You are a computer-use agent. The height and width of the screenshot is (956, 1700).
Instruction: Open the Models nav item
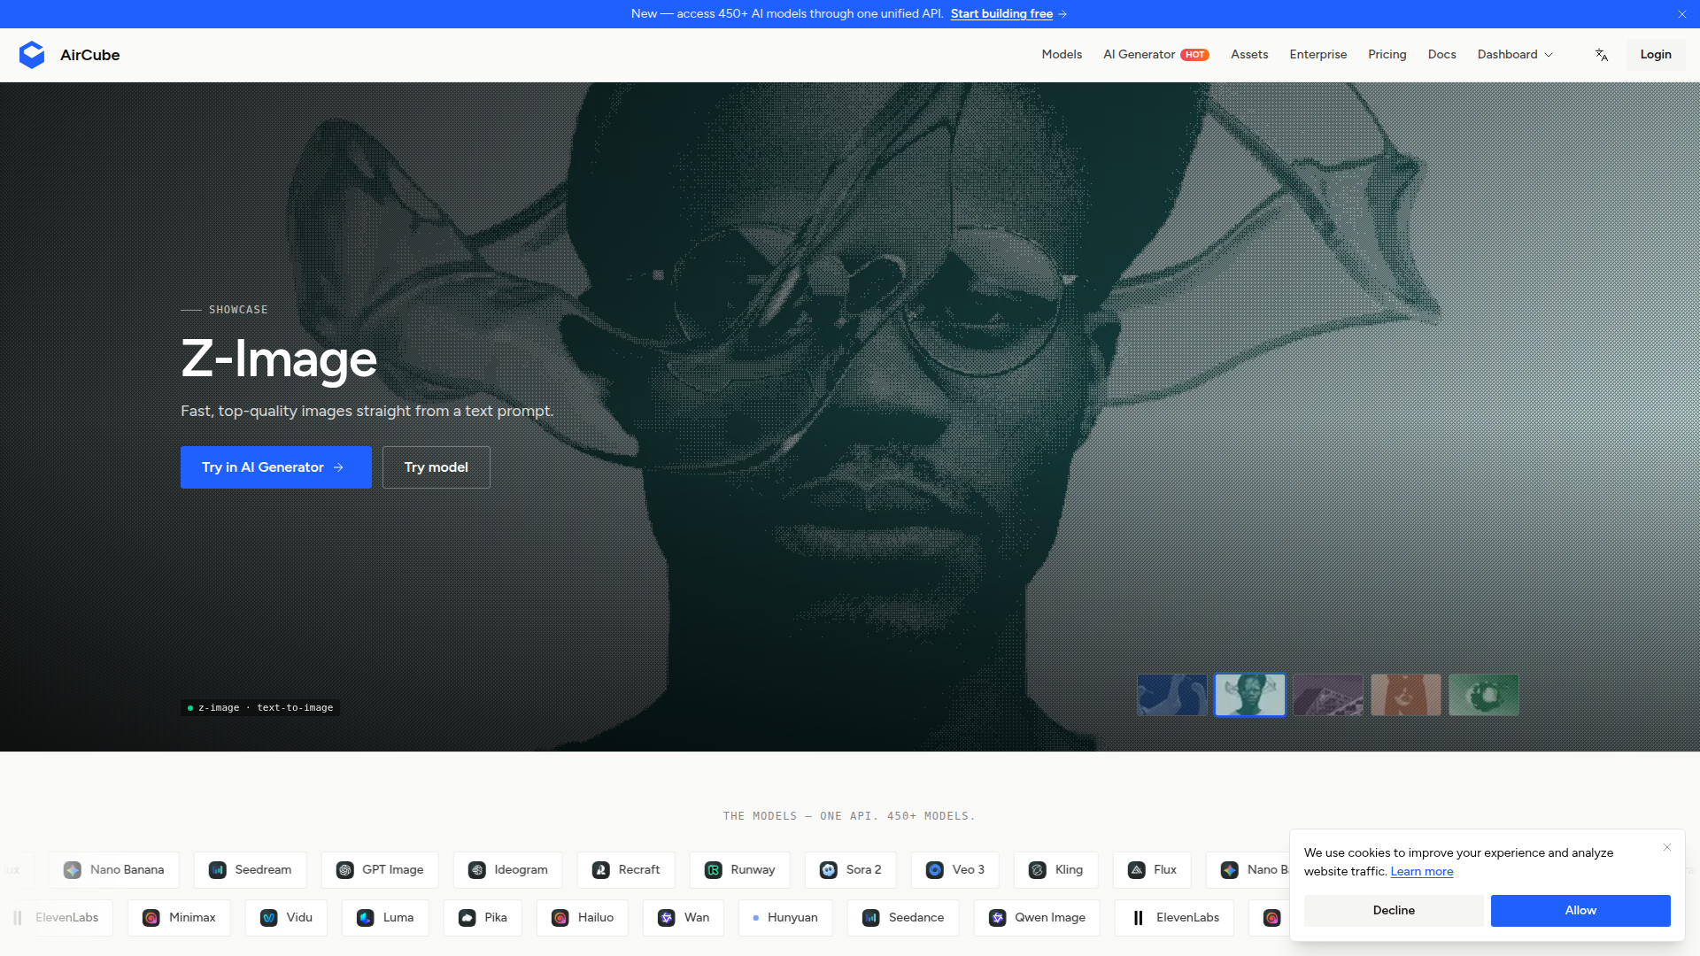pos(1062,55)
